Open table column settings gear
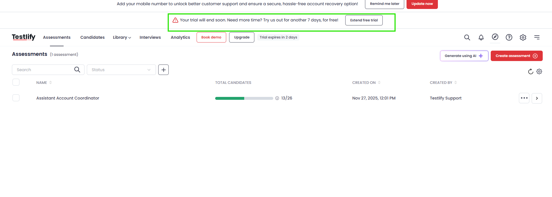Viewport: 552px width, 197px height. (x=539, y=71)
